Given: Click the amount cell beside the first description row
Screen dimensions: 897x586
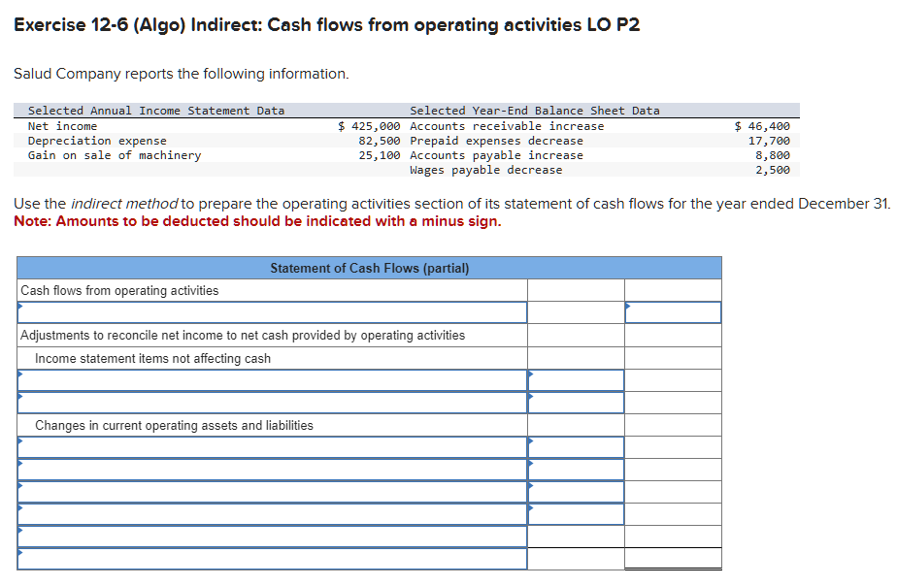Looking at the screenshot, I should tap(672, 312).
